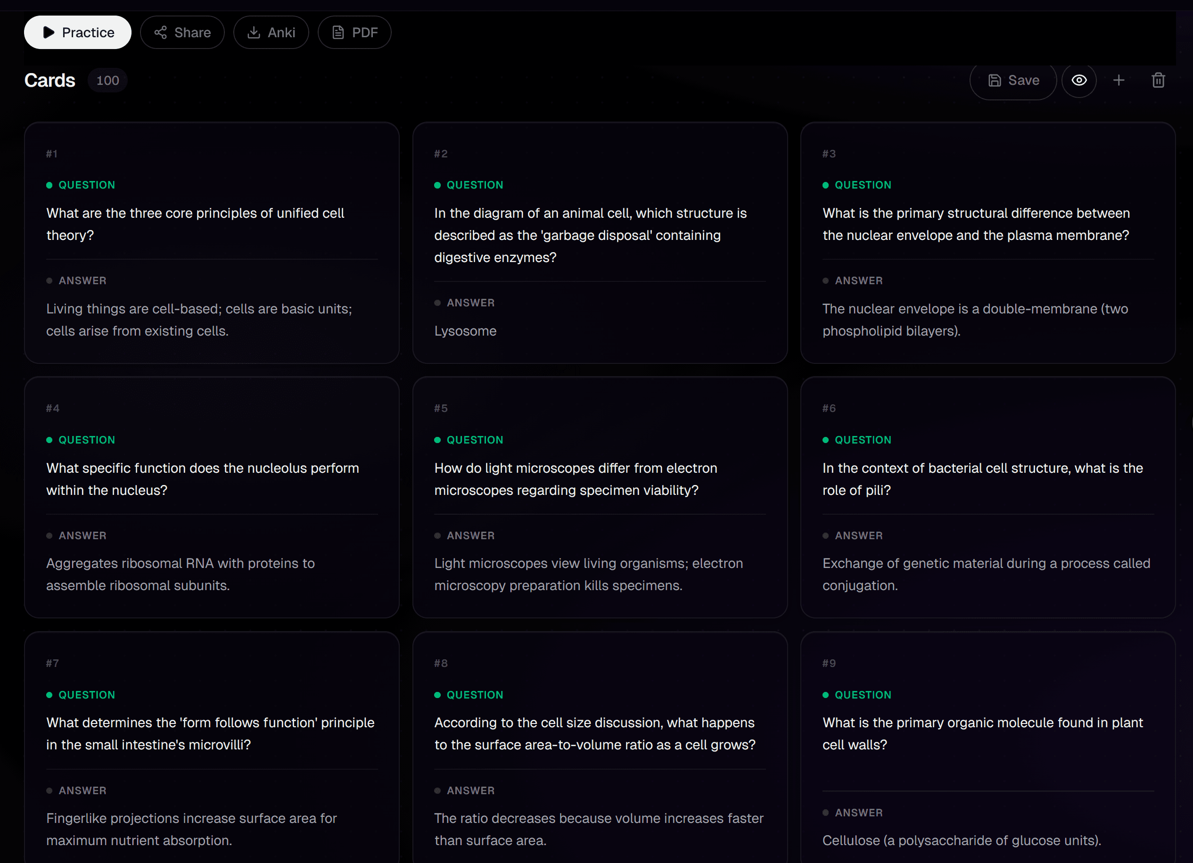This screenshot has width=1193, height=863.
Task: Click card #3 nuclear envelope question text
Action: pos(976,224)
